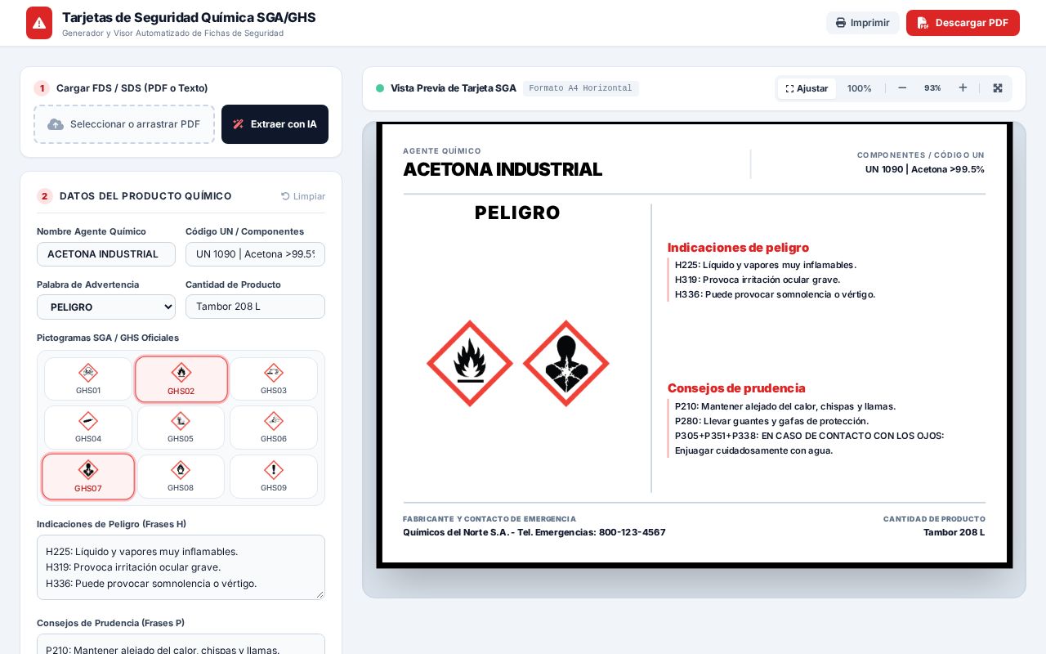Click the 93% zoom value
The width and height of the screenshot is (1046, 654).
(932, 88)
